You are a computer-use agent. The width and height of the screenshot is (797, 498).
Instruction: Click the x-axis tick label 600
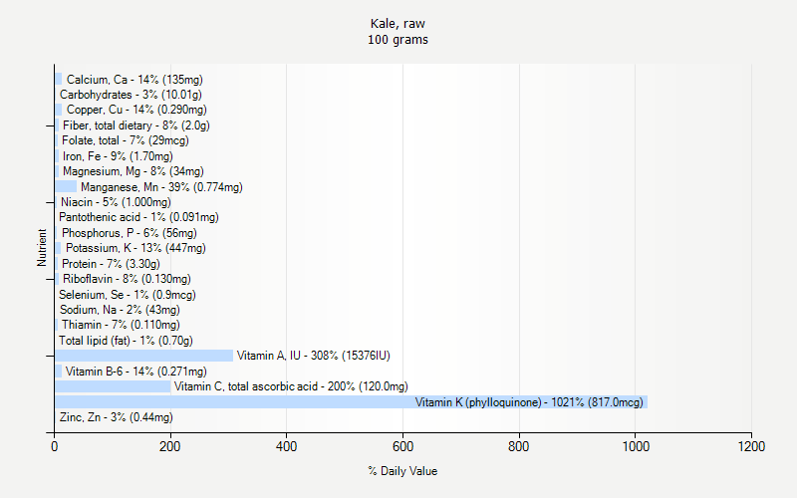pos(403,446)
